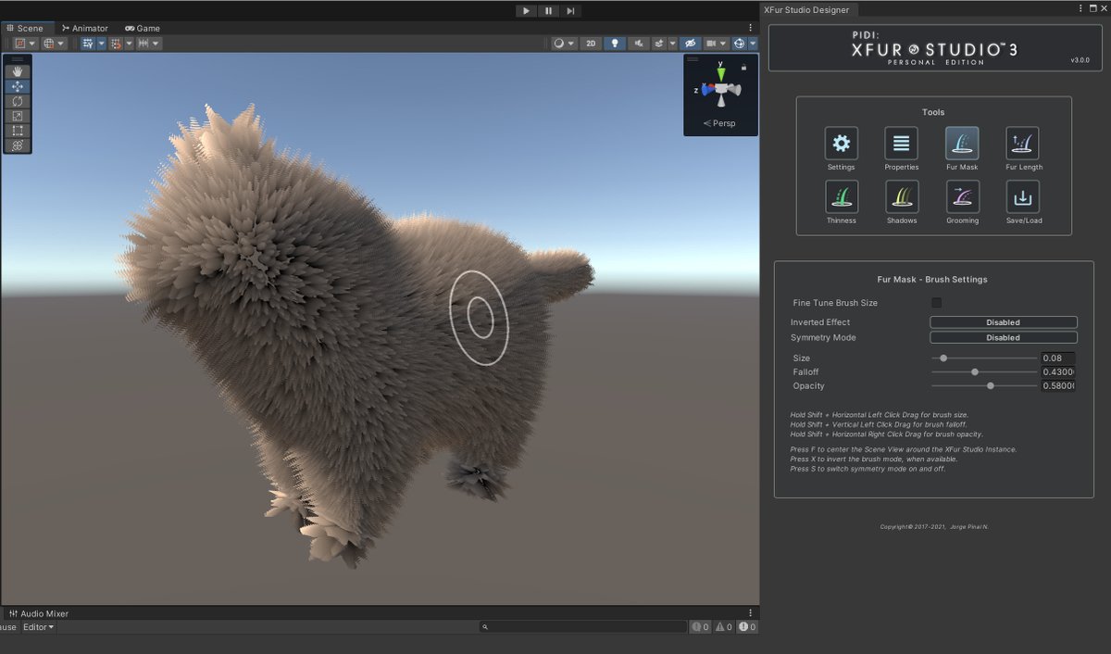Select the Shadows tool

901,196
